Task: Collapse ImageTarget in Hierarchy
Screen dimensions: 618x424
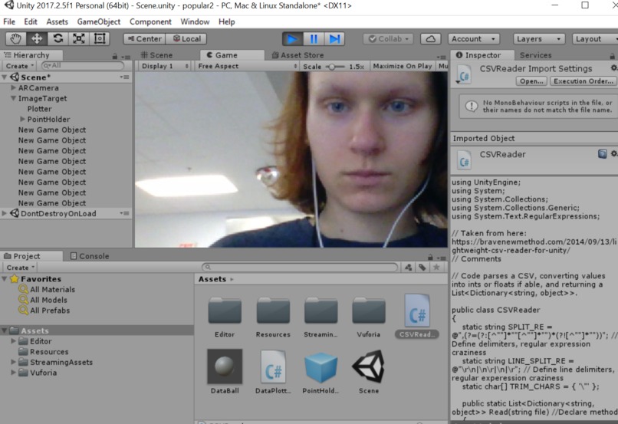Action: coord(13,98)
